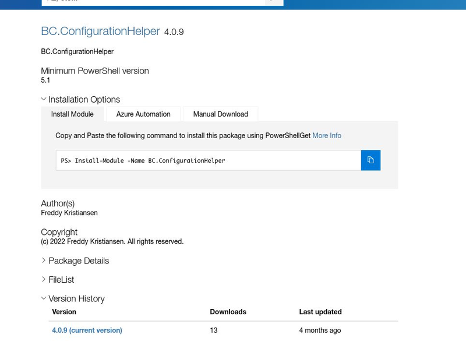466x341 pixels.
Task: Select the minimum PowerShell version value 5.1
Action: (x=45, y=80)
